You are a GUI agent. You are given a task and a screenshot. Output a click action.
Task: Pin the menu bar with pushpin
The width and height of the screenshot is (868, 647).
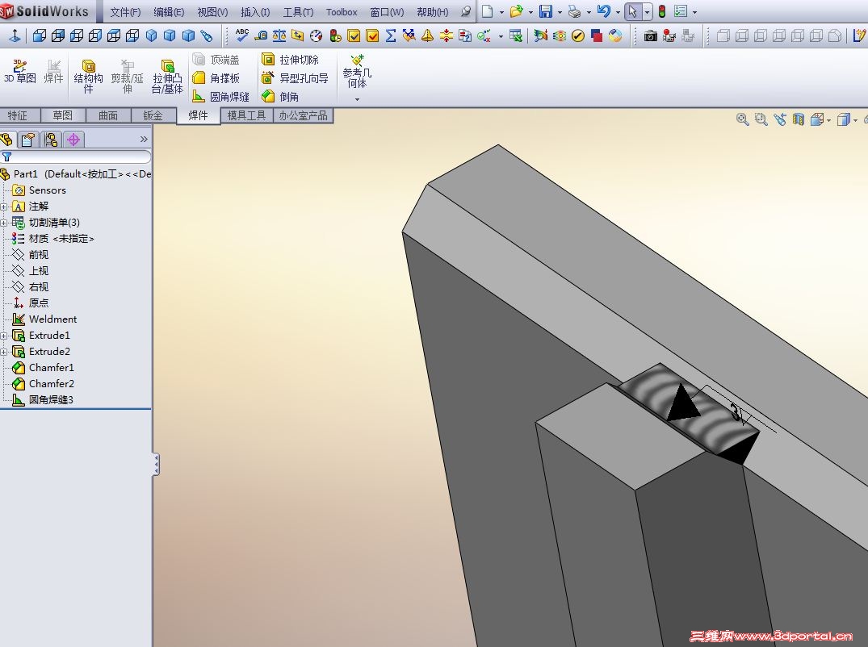(x=466, y=11)
